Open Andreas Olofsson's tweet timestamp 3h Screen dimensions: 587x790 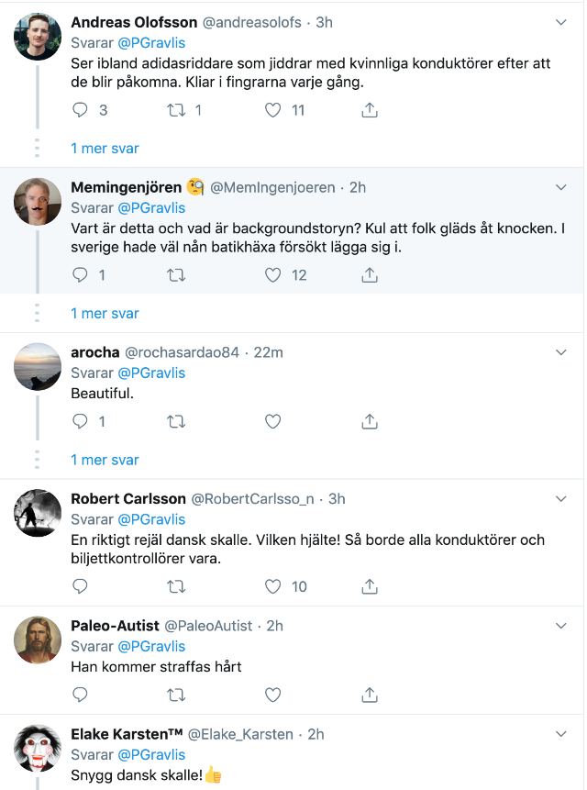[324, 22]
